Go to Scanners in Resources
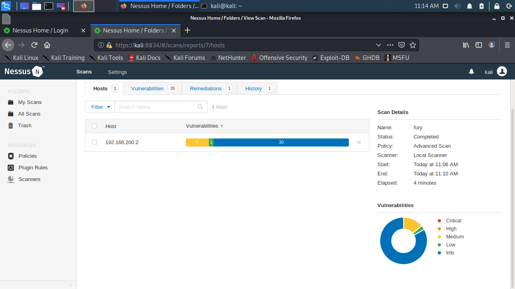The image size is (515, 289). (x=29, y=179)
